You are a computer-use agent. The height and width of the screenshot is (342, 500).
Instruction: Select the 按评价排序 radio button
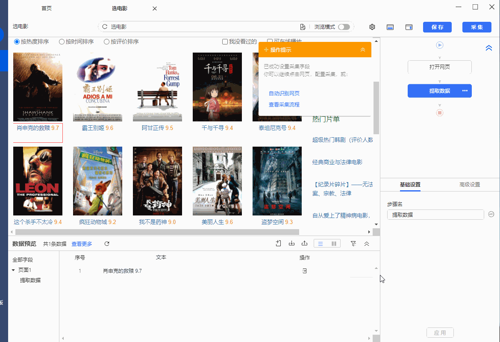[x=106, y=42]
